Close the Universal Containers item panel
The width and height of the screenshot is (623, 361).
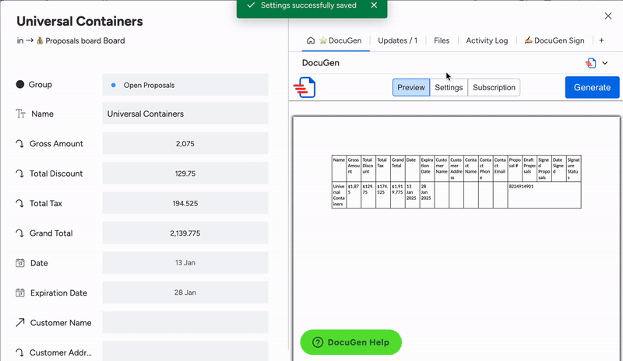pyautogui.click(x=608, y=16)
